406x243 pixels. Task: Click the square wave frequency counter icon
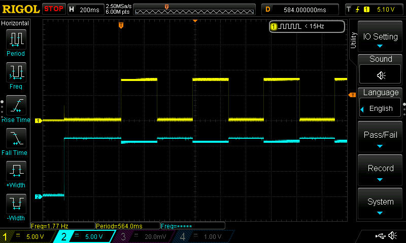290,26
